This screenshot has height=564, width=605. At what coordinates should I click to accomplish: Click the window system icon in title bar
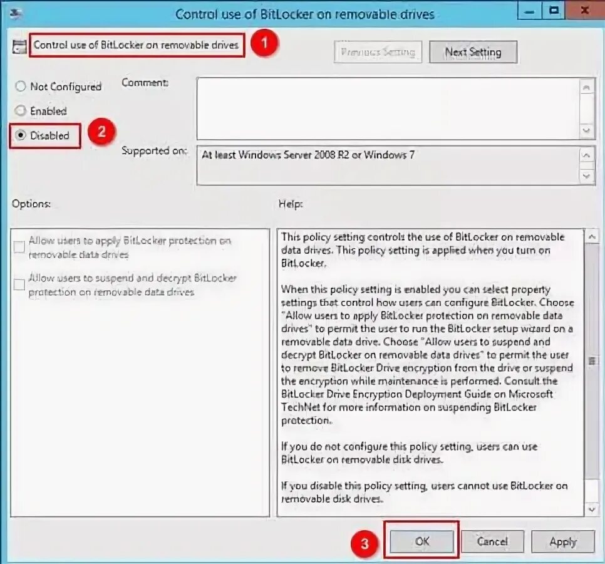pyautogui.click(x=16, y=14)
